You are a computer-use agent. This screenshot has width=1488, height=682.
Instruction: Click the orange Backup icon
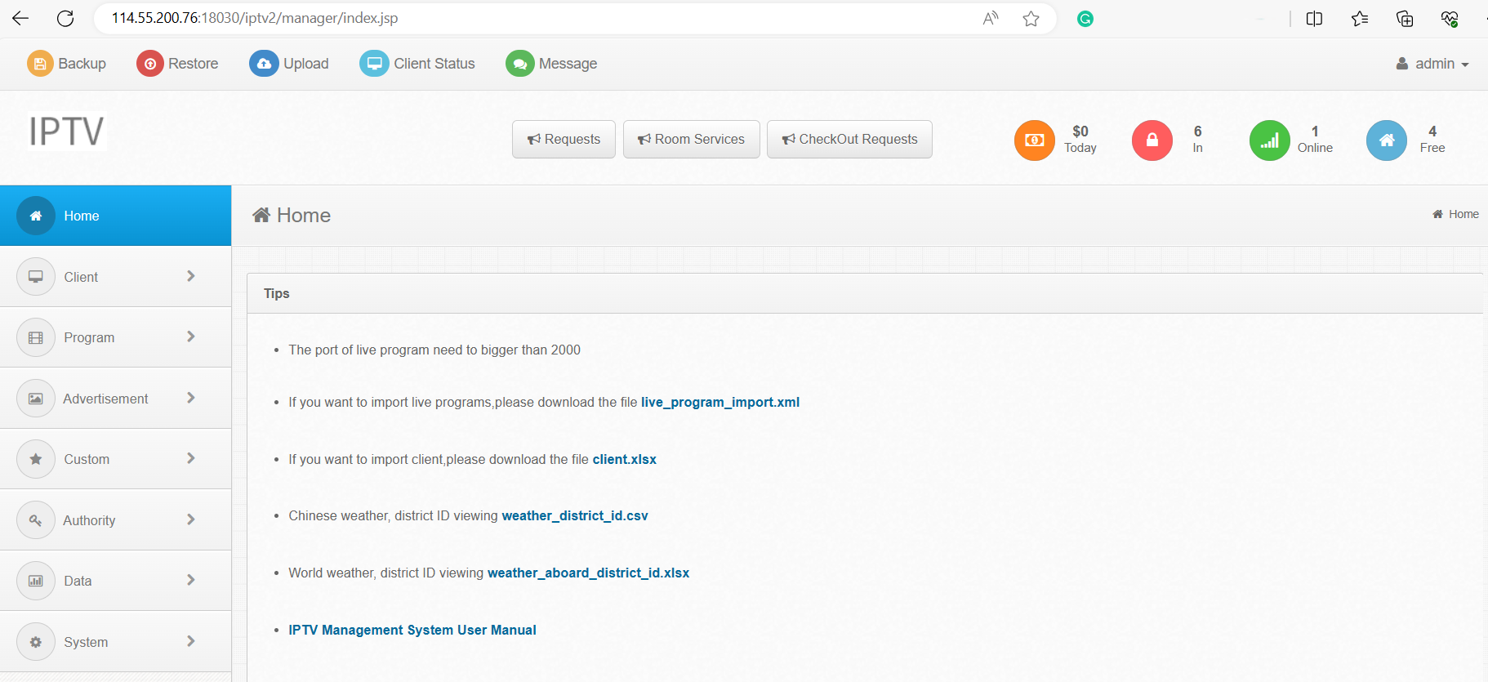(x=40, y=64)
